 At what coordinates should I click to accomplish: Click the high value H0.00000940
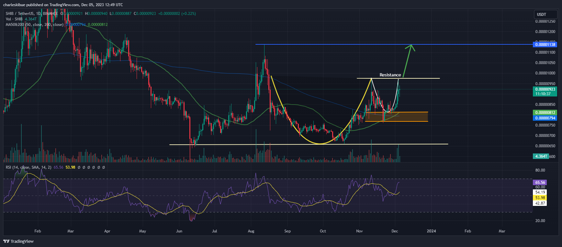96,14
